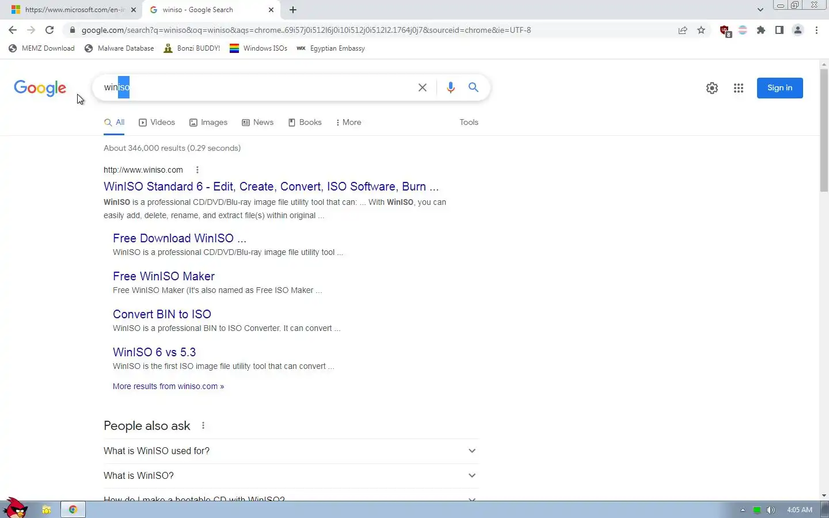Open More results from winiso.com link

click(168, 386)
